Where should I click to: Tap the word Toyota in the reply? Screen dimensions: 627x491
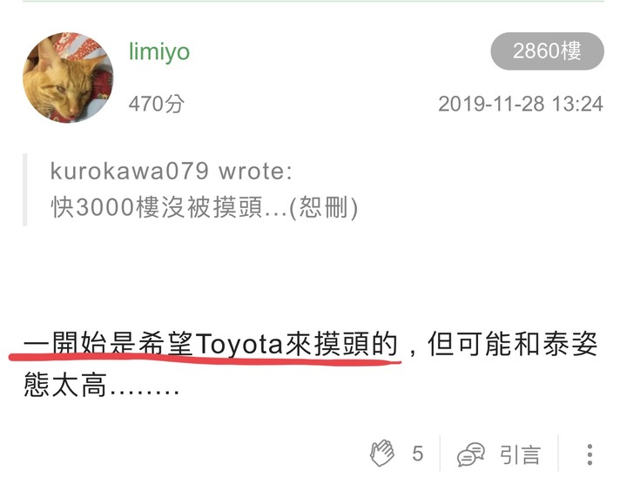click(x=239, y=345)
